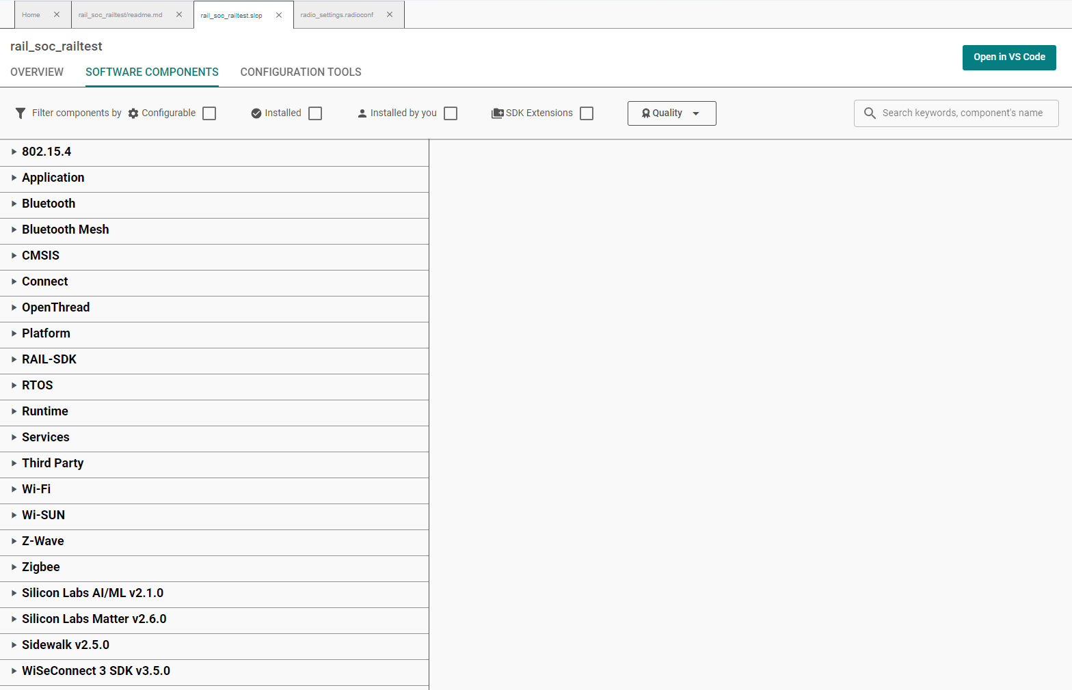The width and height of the screenshot is (1072, 690).
Task: Tick the Installed filter checkbox
Action: tap(315, 113)
